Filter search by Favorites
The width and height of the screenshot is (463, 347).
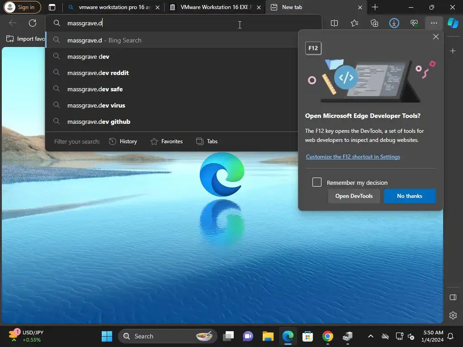pos(166,141)
